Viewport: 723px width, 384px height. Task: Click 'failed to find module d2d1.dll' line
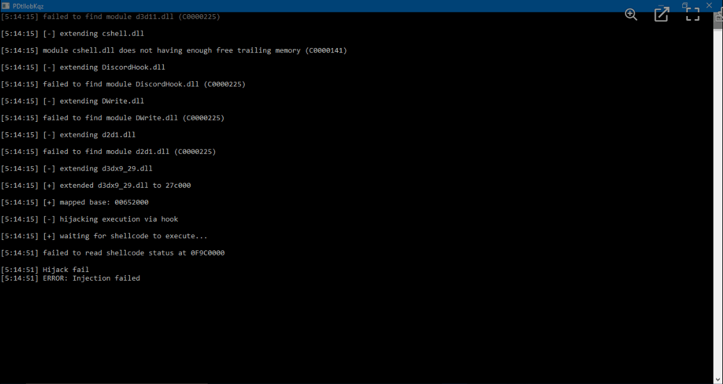(x=108, y=151)
